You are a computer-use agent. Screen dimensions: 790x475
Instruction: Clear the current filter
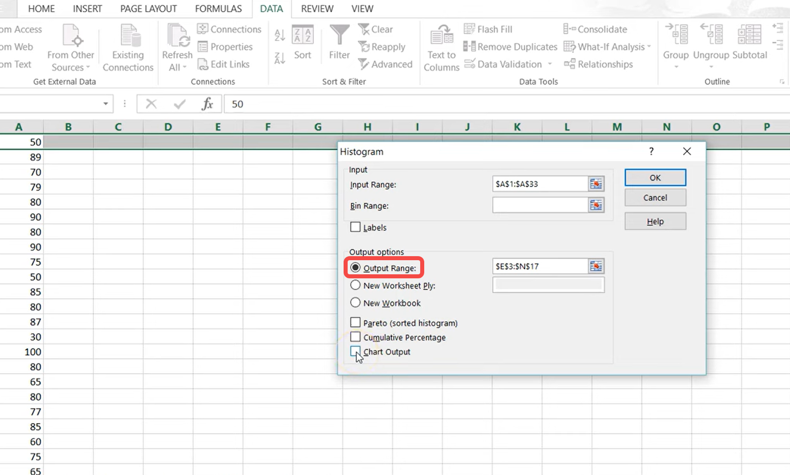coord(375,29)
